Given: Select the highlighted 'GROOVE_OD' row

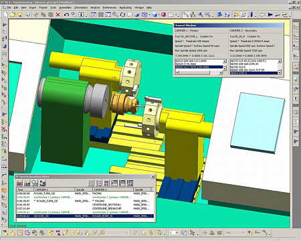Looking at the screenshot, I should pyautogui.click(x=85, y=216).
